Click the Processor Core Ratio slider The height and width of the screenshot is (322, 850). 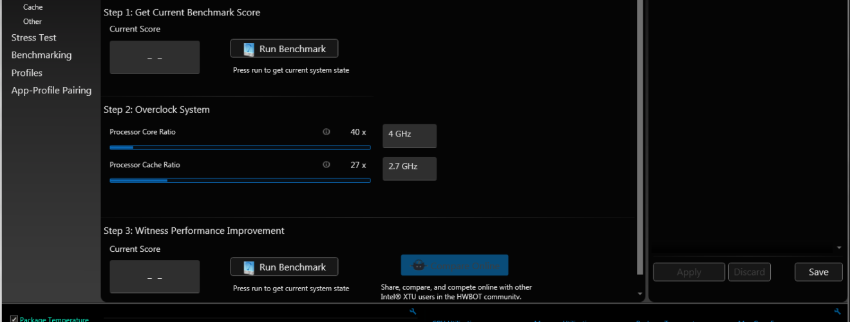pos(240,147)
